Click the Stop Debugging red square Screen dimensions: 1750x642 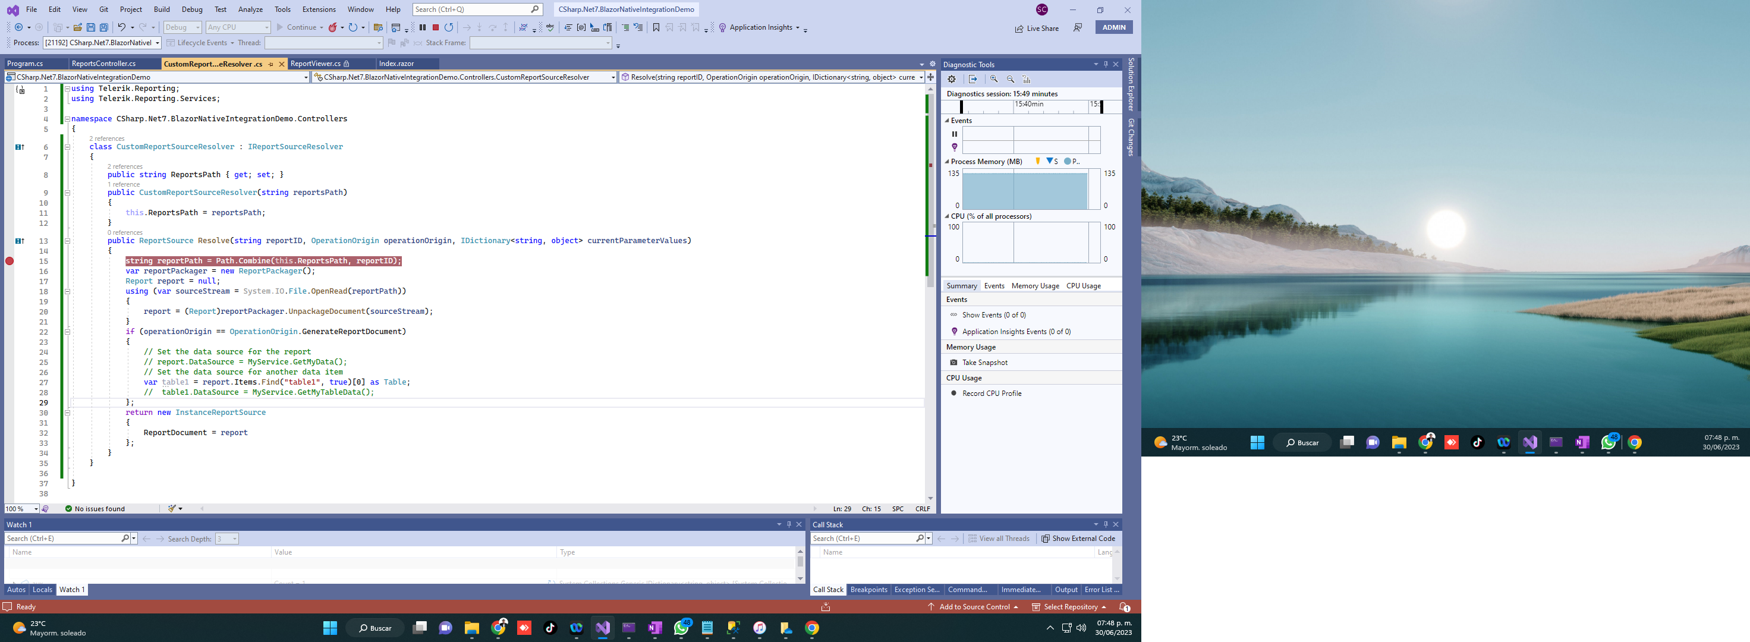click(436, 28)
